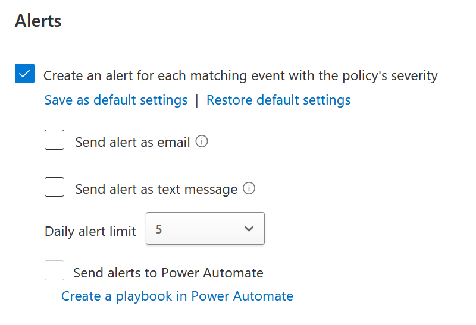Click the Alerts section heading
The width and height of the screenshot is (476, 325).
click(x=38, y=21)
